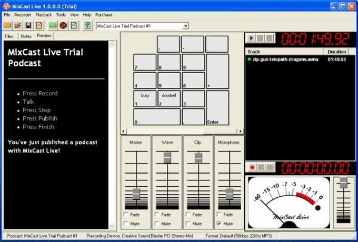Trigger the doorbell clip on key 2
Image resolution: width=358 pixels, height=242 pixels.
169,98
